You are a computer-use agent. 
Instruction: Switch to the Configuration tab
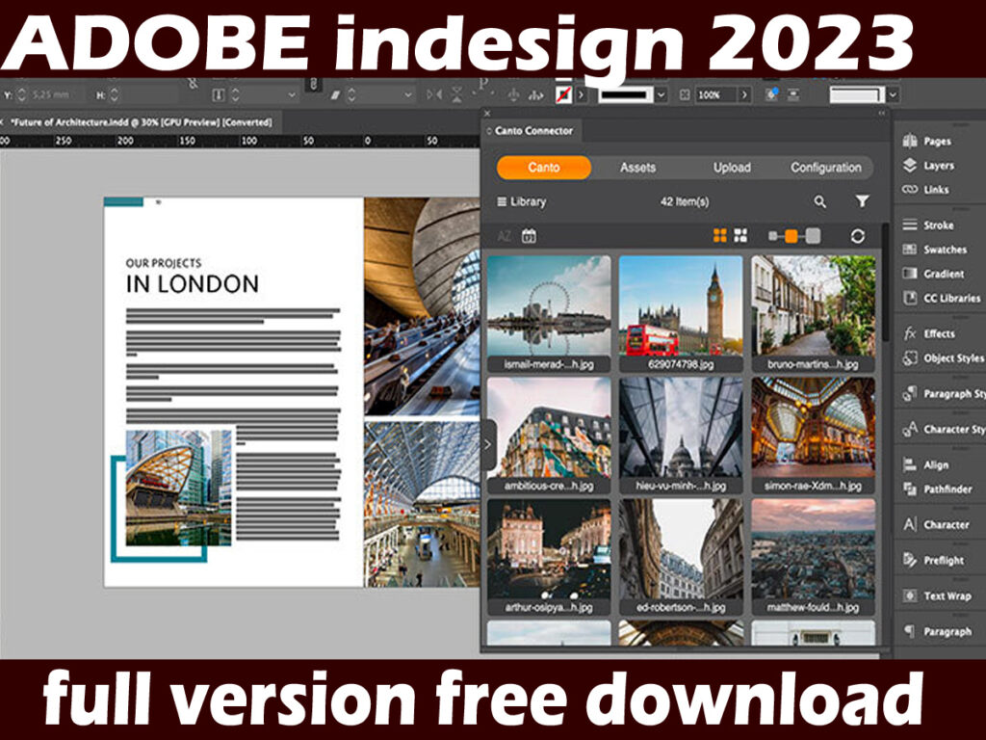pyautogui.click(x=827, y=168)
